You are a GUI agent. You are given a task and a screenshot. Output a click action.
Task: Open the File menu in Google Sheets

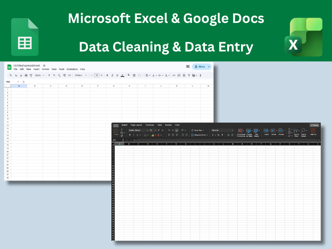(x=16, y=69)
